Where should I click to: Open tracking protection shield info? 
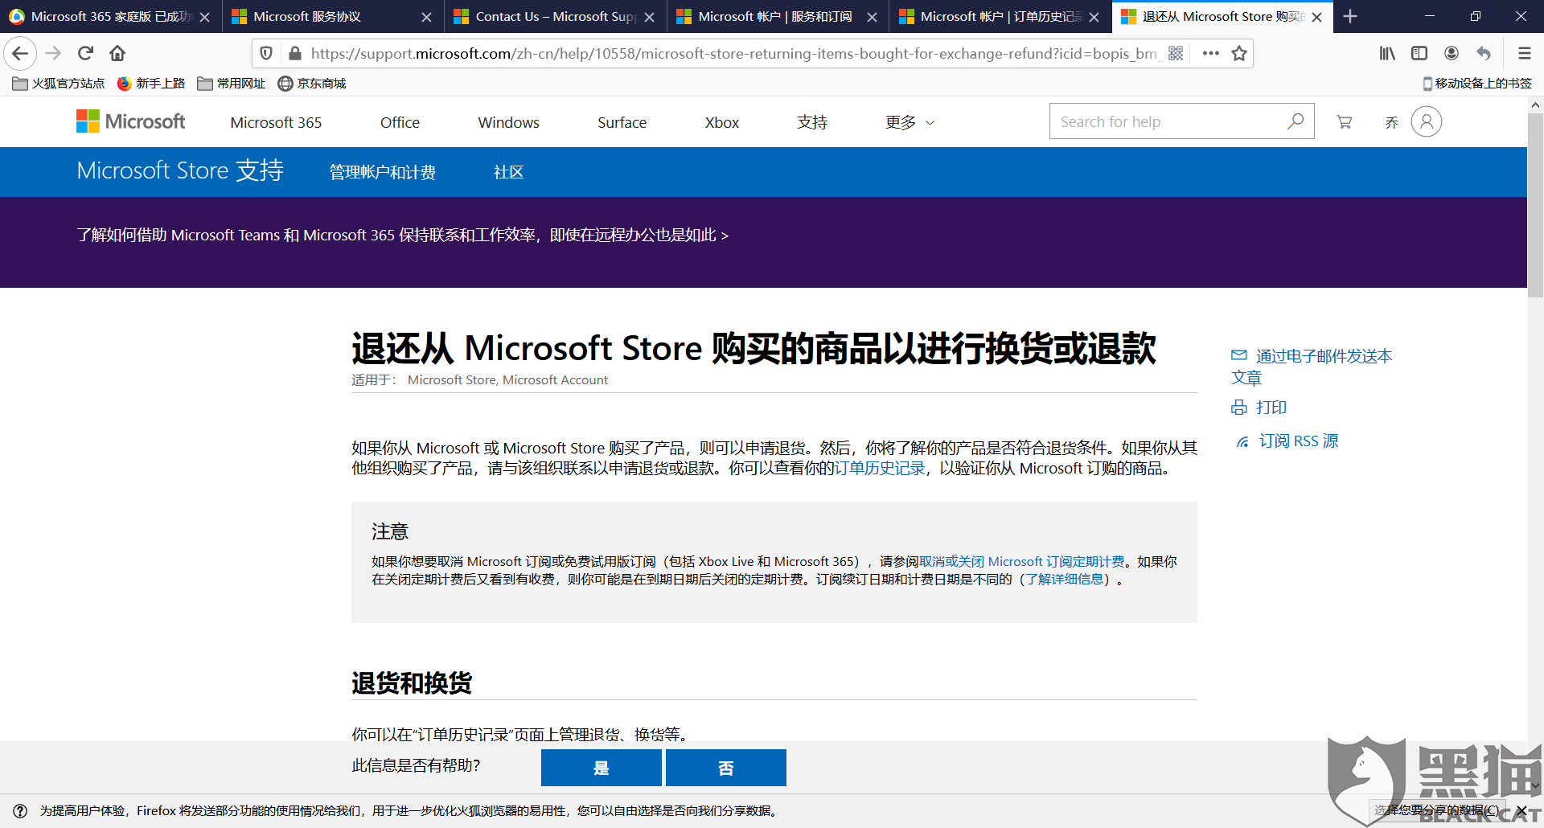[267, 54]
